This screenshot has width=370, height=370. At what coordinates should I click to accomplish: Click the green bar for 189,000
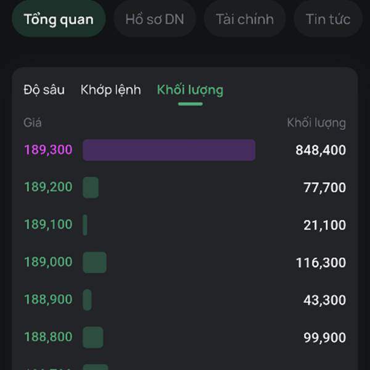[x=94, y=263]
